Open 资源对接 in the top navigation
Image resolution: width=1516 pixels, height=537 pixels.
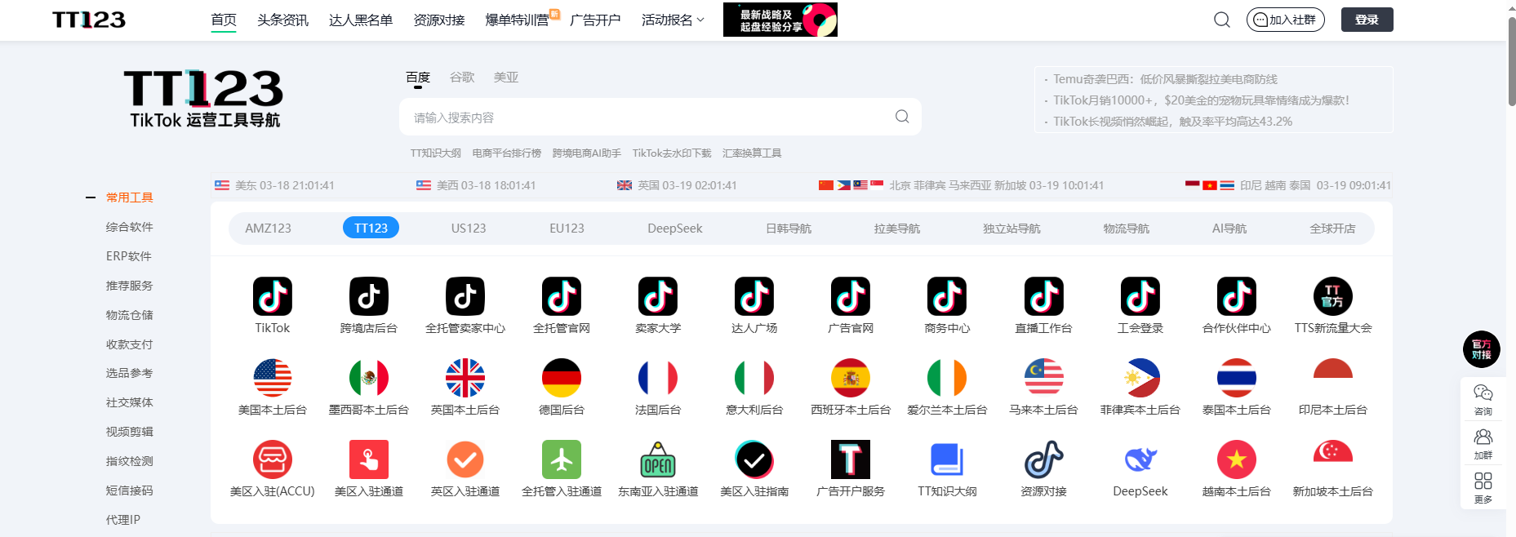(x=438, y=20)
